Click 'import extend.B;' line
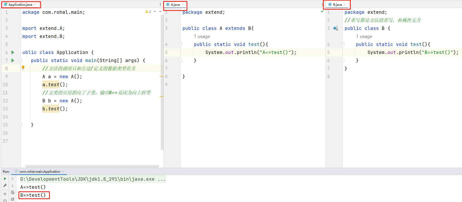This screenshot has width=462, height=202. (x=44, y=36)
